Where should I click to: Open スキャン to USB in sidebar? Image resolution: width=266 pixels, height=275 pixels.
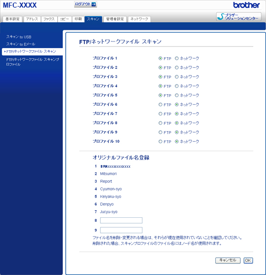tap(19, 37)
